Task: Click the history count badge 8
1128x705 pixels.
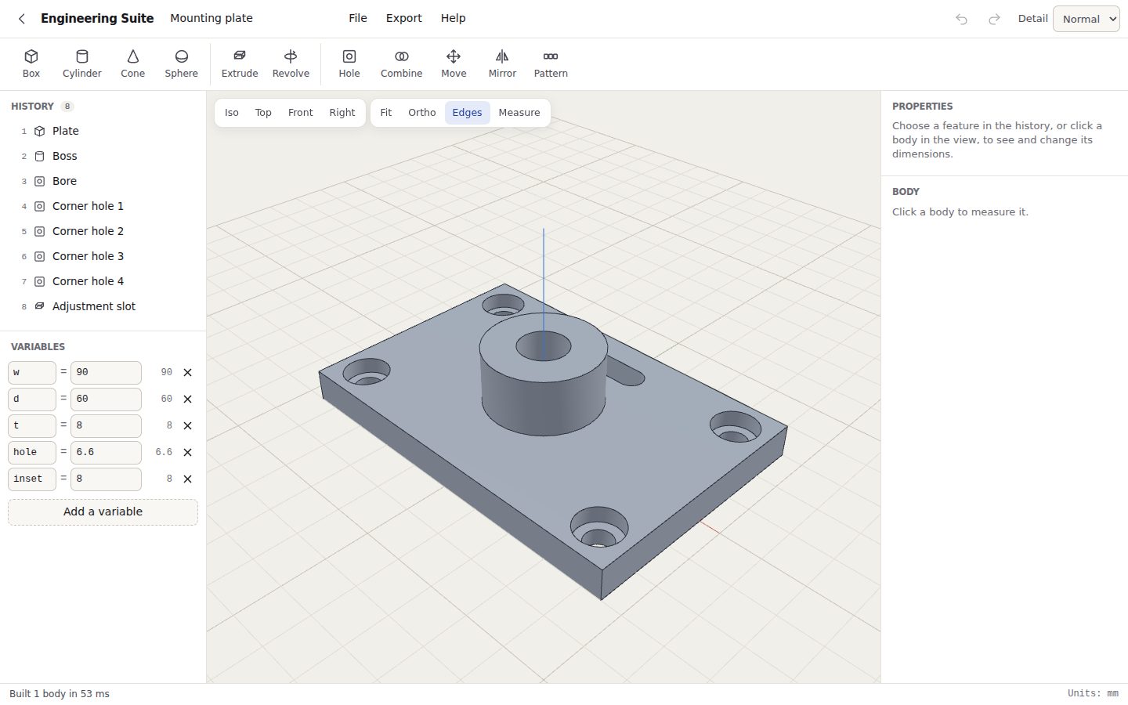Action: (67, 107)
